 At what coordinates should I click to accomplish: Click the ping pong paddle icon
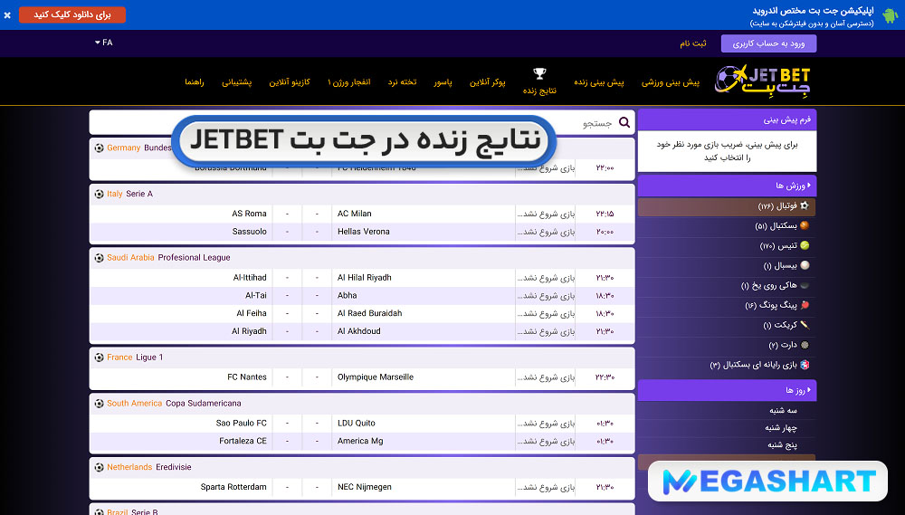tap(804, 305)
